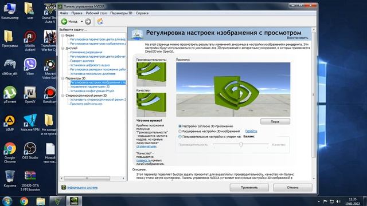Viewport: 367px width, 206px height.
Task: Select 'Настройки согласно 3D-приложению' radio option
Action: click(180, 126)
